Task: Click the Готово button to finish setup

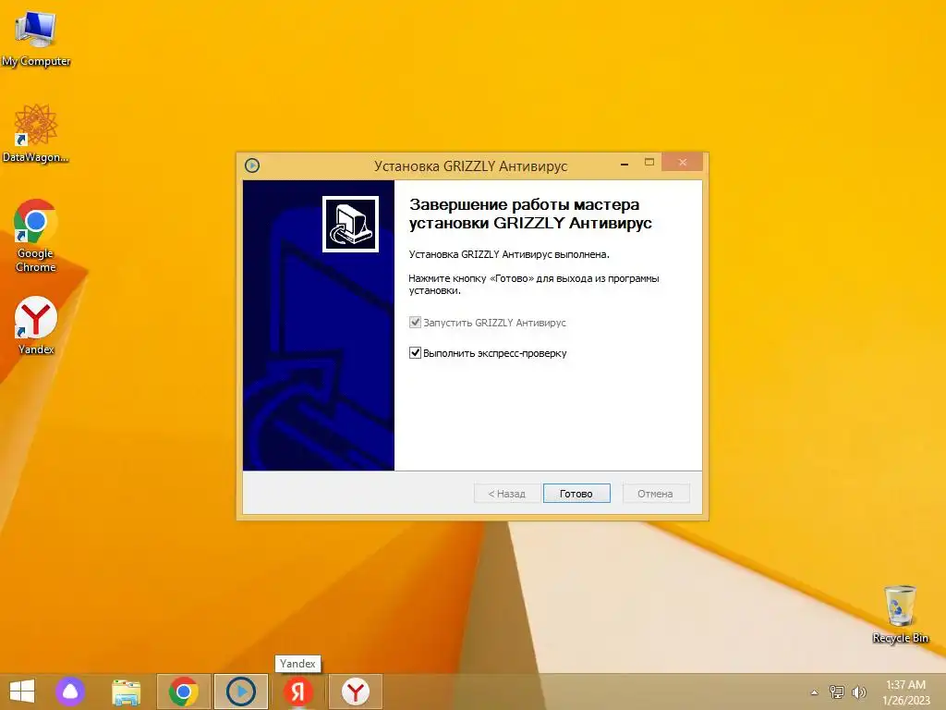Action: click(x=576, y=494)
